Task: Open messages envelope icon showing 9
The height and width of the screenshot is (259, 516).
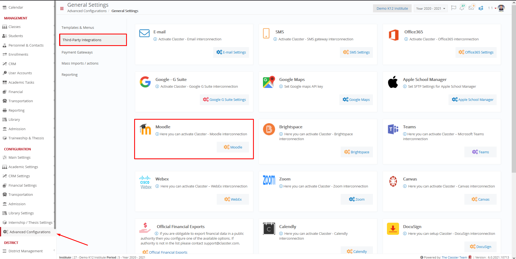Action: (472, 8)
